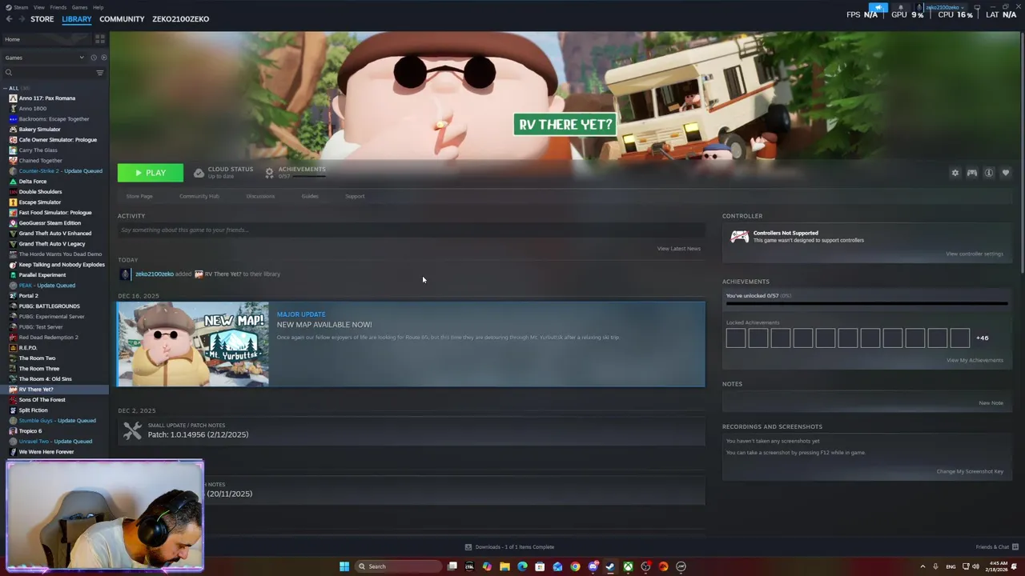The width and height of the screenshot is (1025, 576).
Task: Add RV There Yet? to favorites heart
Action: pos(1006,173)
